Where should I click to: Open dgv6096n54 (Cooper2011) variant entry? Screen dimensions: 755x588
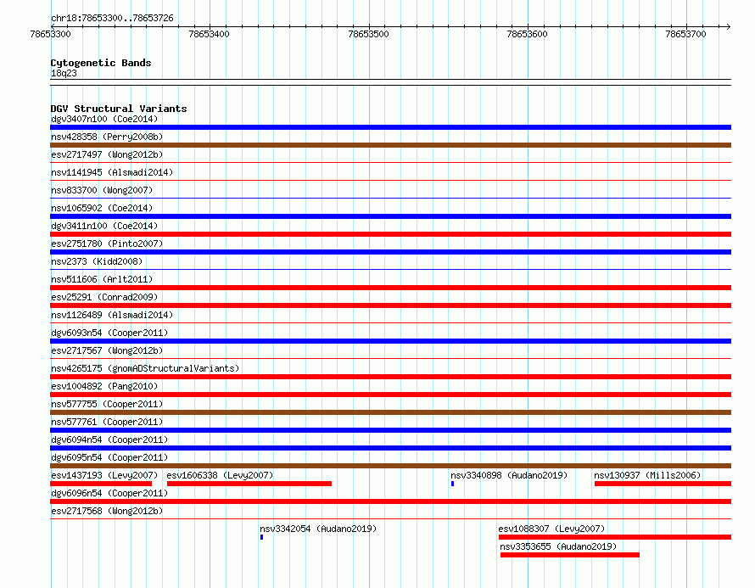(x=109, y=493)
